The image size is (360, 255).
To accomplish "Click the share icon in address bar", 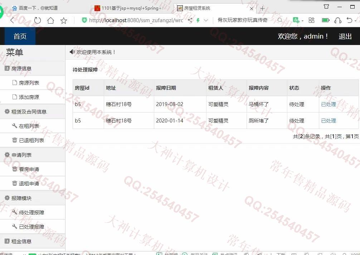I will (190, 20).
